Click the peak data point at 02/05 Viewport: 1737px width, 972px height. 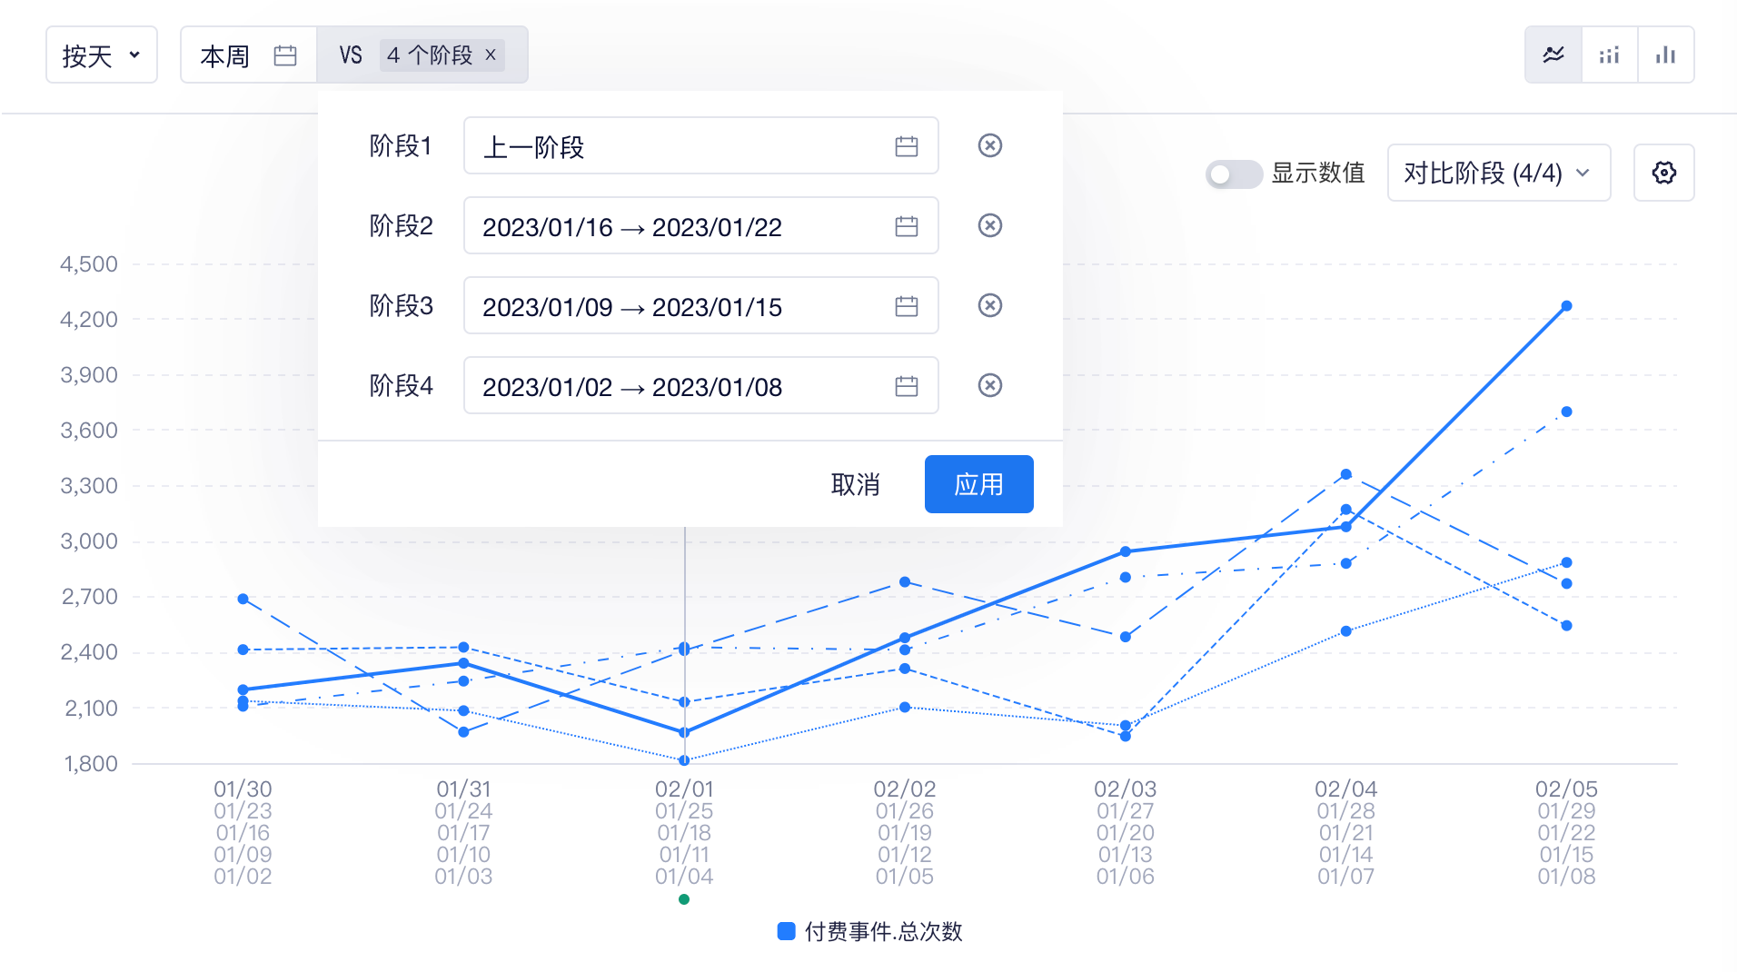[1566, 306]
